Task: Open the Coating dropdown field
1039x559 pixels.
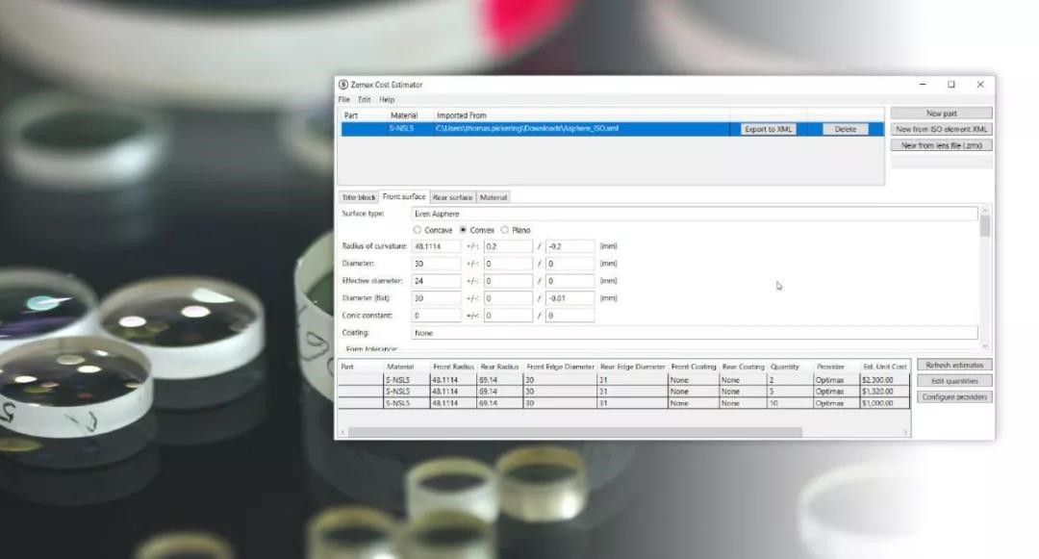Action: coord(693,333)
